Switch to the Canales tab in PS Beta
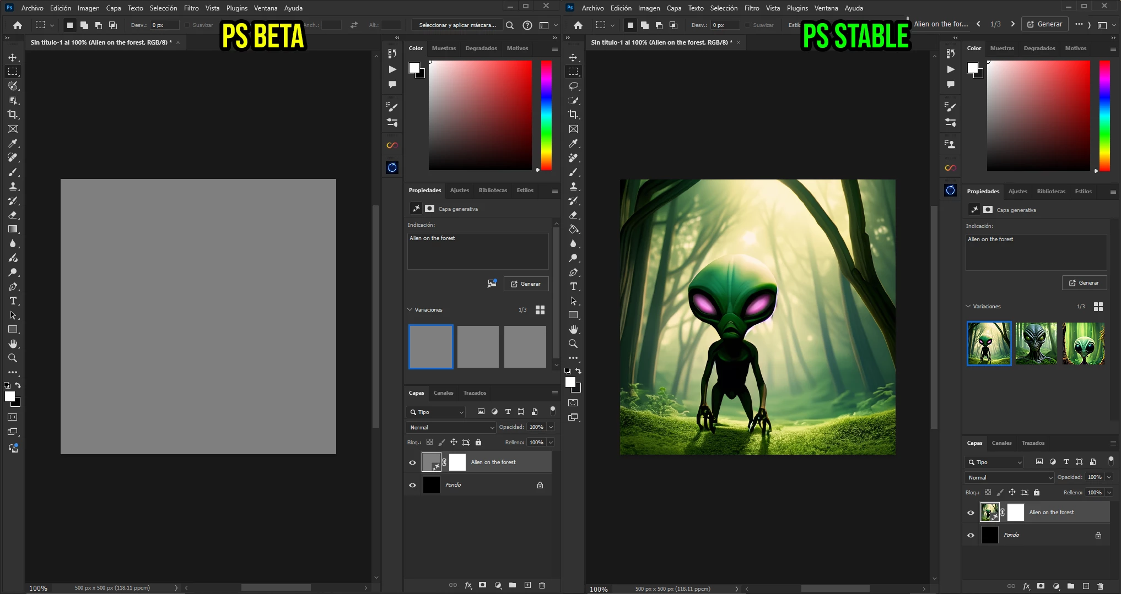Image resolution: width=1121 pixels, height=594 pixels. (x=443, y=393)
